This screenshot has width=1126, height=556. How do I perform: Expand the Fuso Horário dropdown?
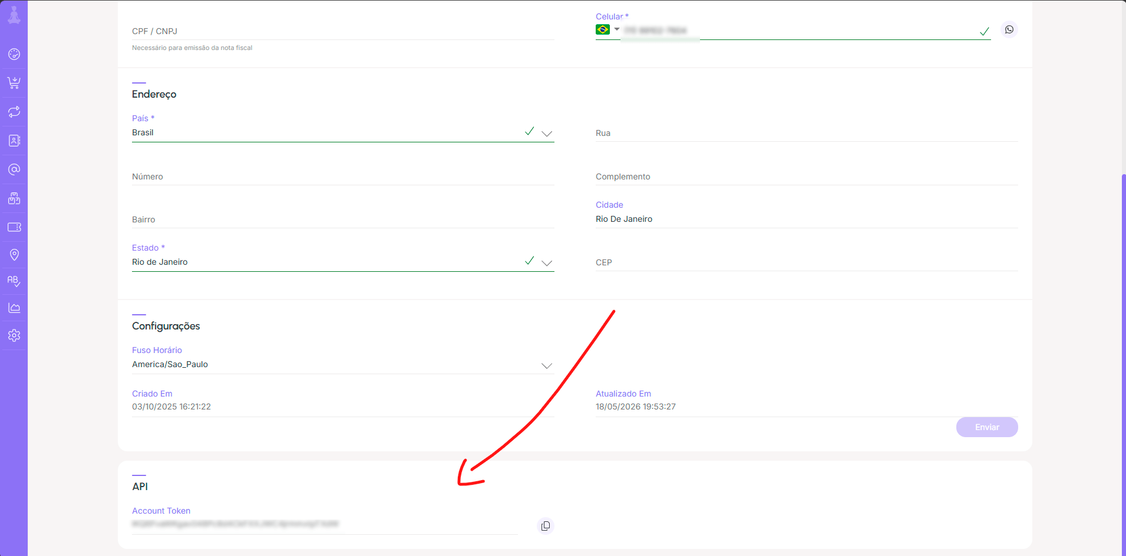click(547, 365)
